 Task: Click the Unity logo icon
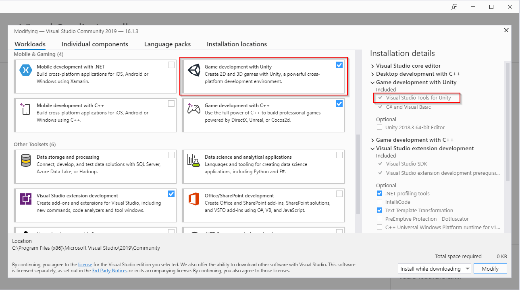pos(194,70)
